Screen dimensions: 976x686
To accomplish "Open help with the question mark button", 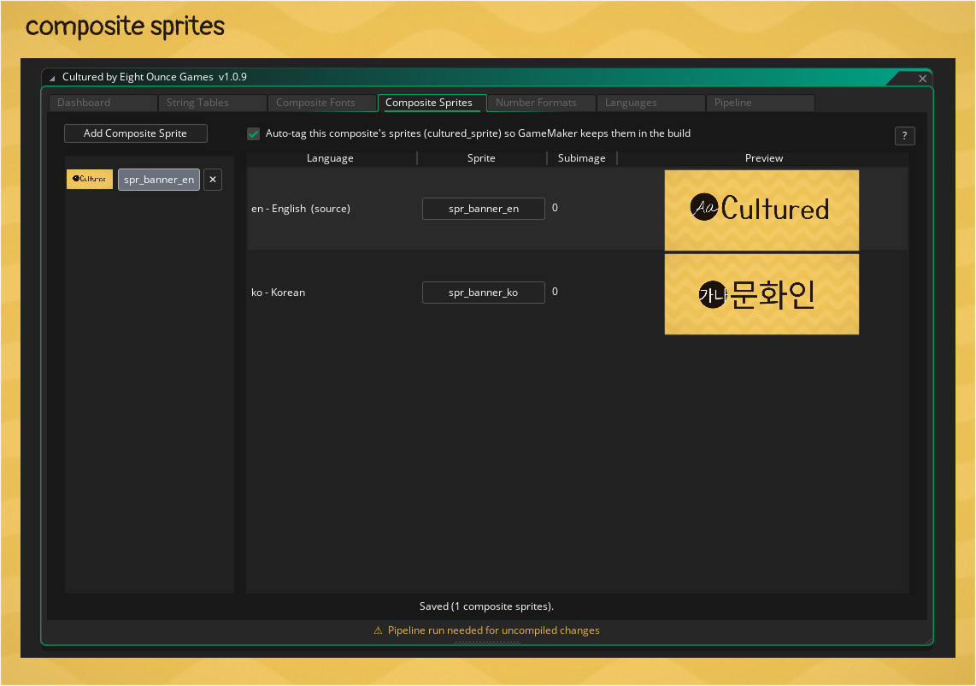I will (x=904, y=136).
